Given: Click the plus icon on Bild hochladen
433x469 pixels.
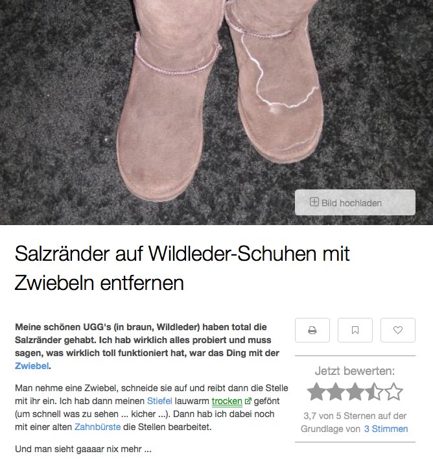Looking at the screenshot, I should pyautogui.click(x=314, y=202).
